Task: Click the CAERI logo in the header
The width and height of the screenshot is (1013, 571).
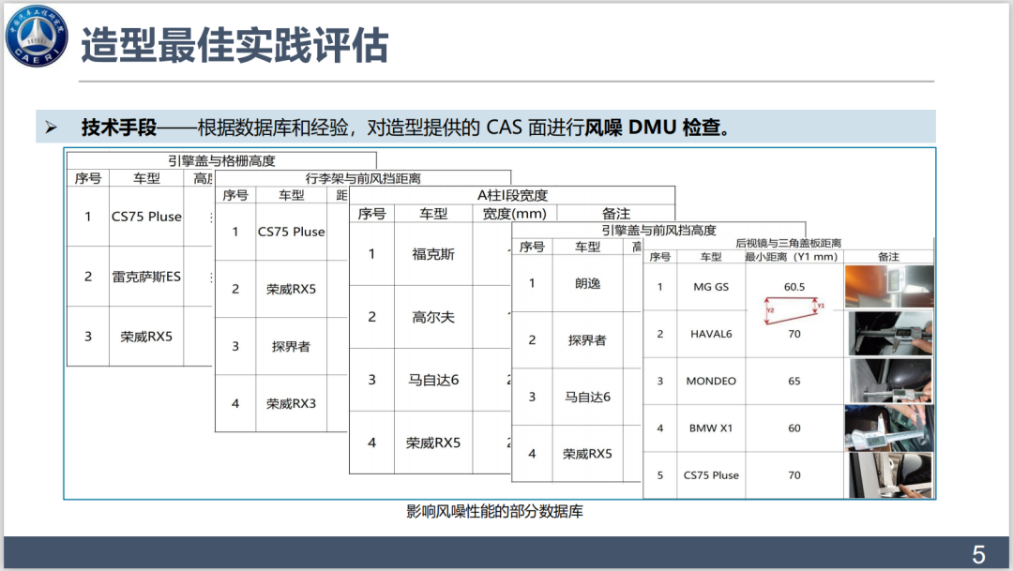Action: [x=38, y=38]
